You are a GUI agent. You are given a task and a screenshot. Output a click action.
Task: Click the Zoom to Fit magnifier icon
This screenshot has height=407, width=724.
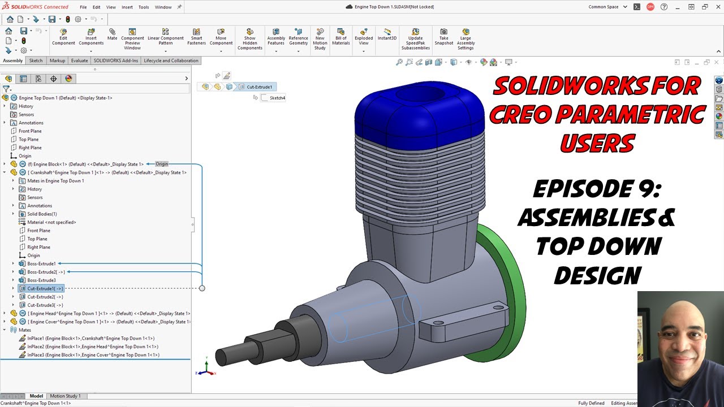coord(400,62)
